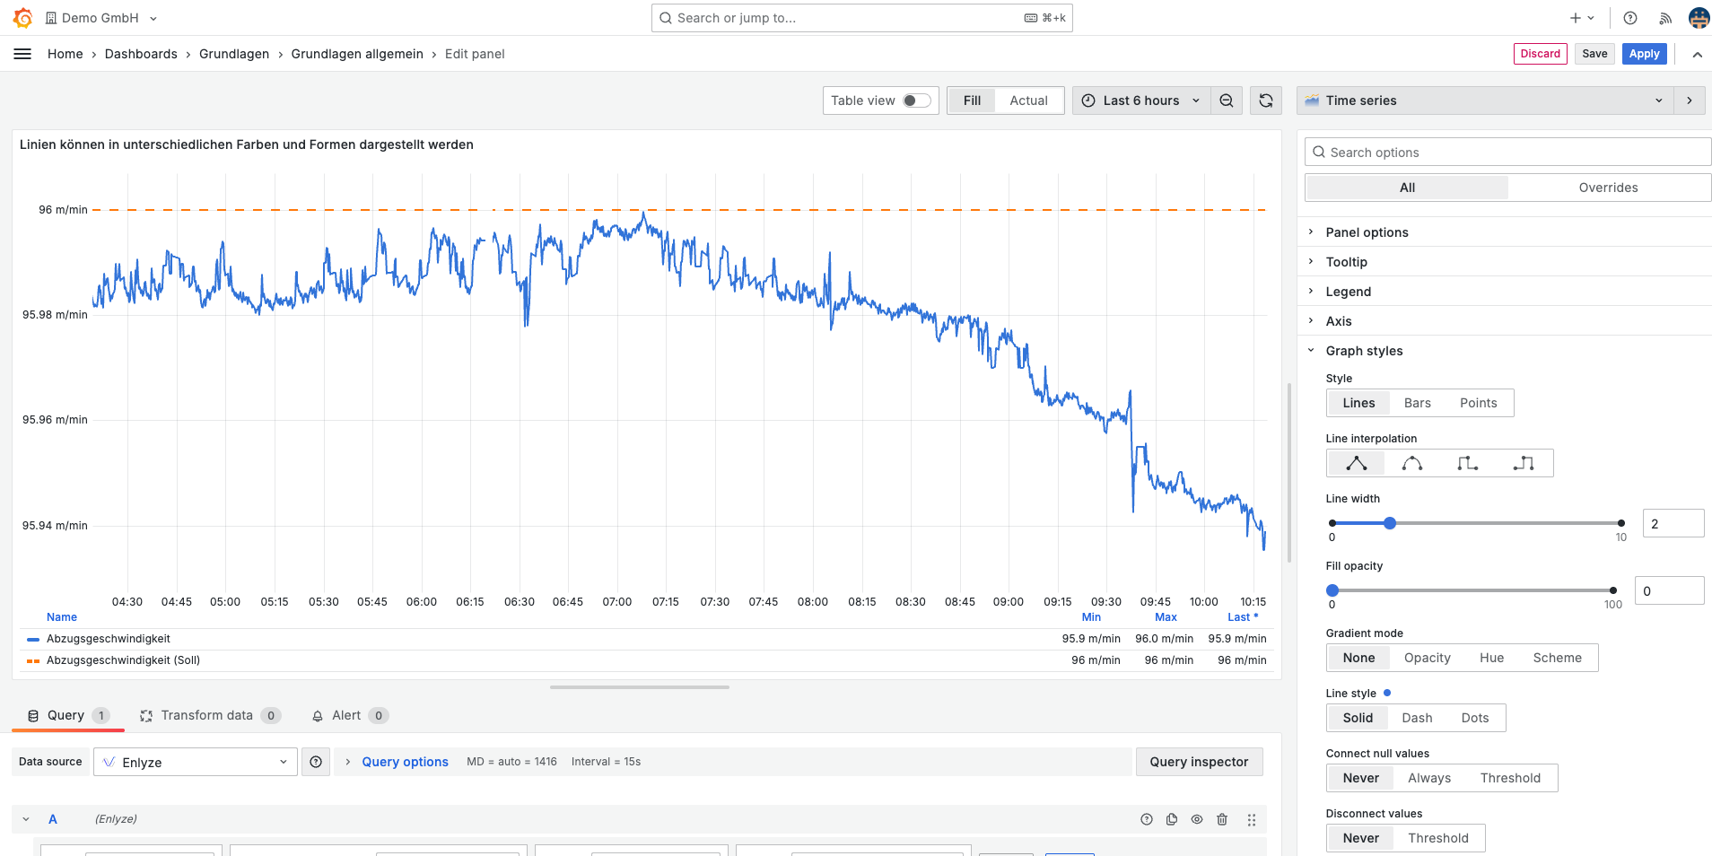Delete query A with trash icon

[x=1221, y=819]
